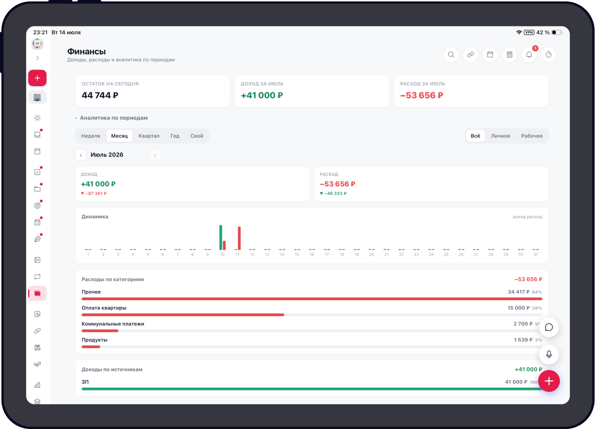This screenshot has width=595, height=429.
Task: Click the Коммунальные платежи progress bar
Action: pyautogui.click(x=312, y=331)
